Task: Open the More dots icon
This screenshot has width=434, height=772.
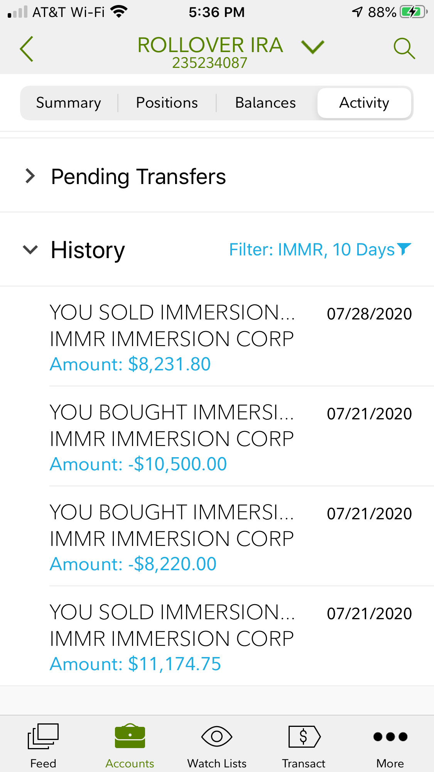Action: [x=390, y=737]
